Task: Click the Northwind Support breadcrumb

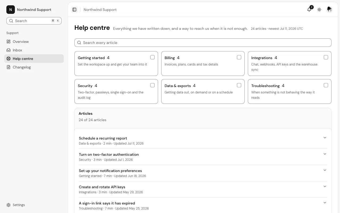Action: click(100, 10)
